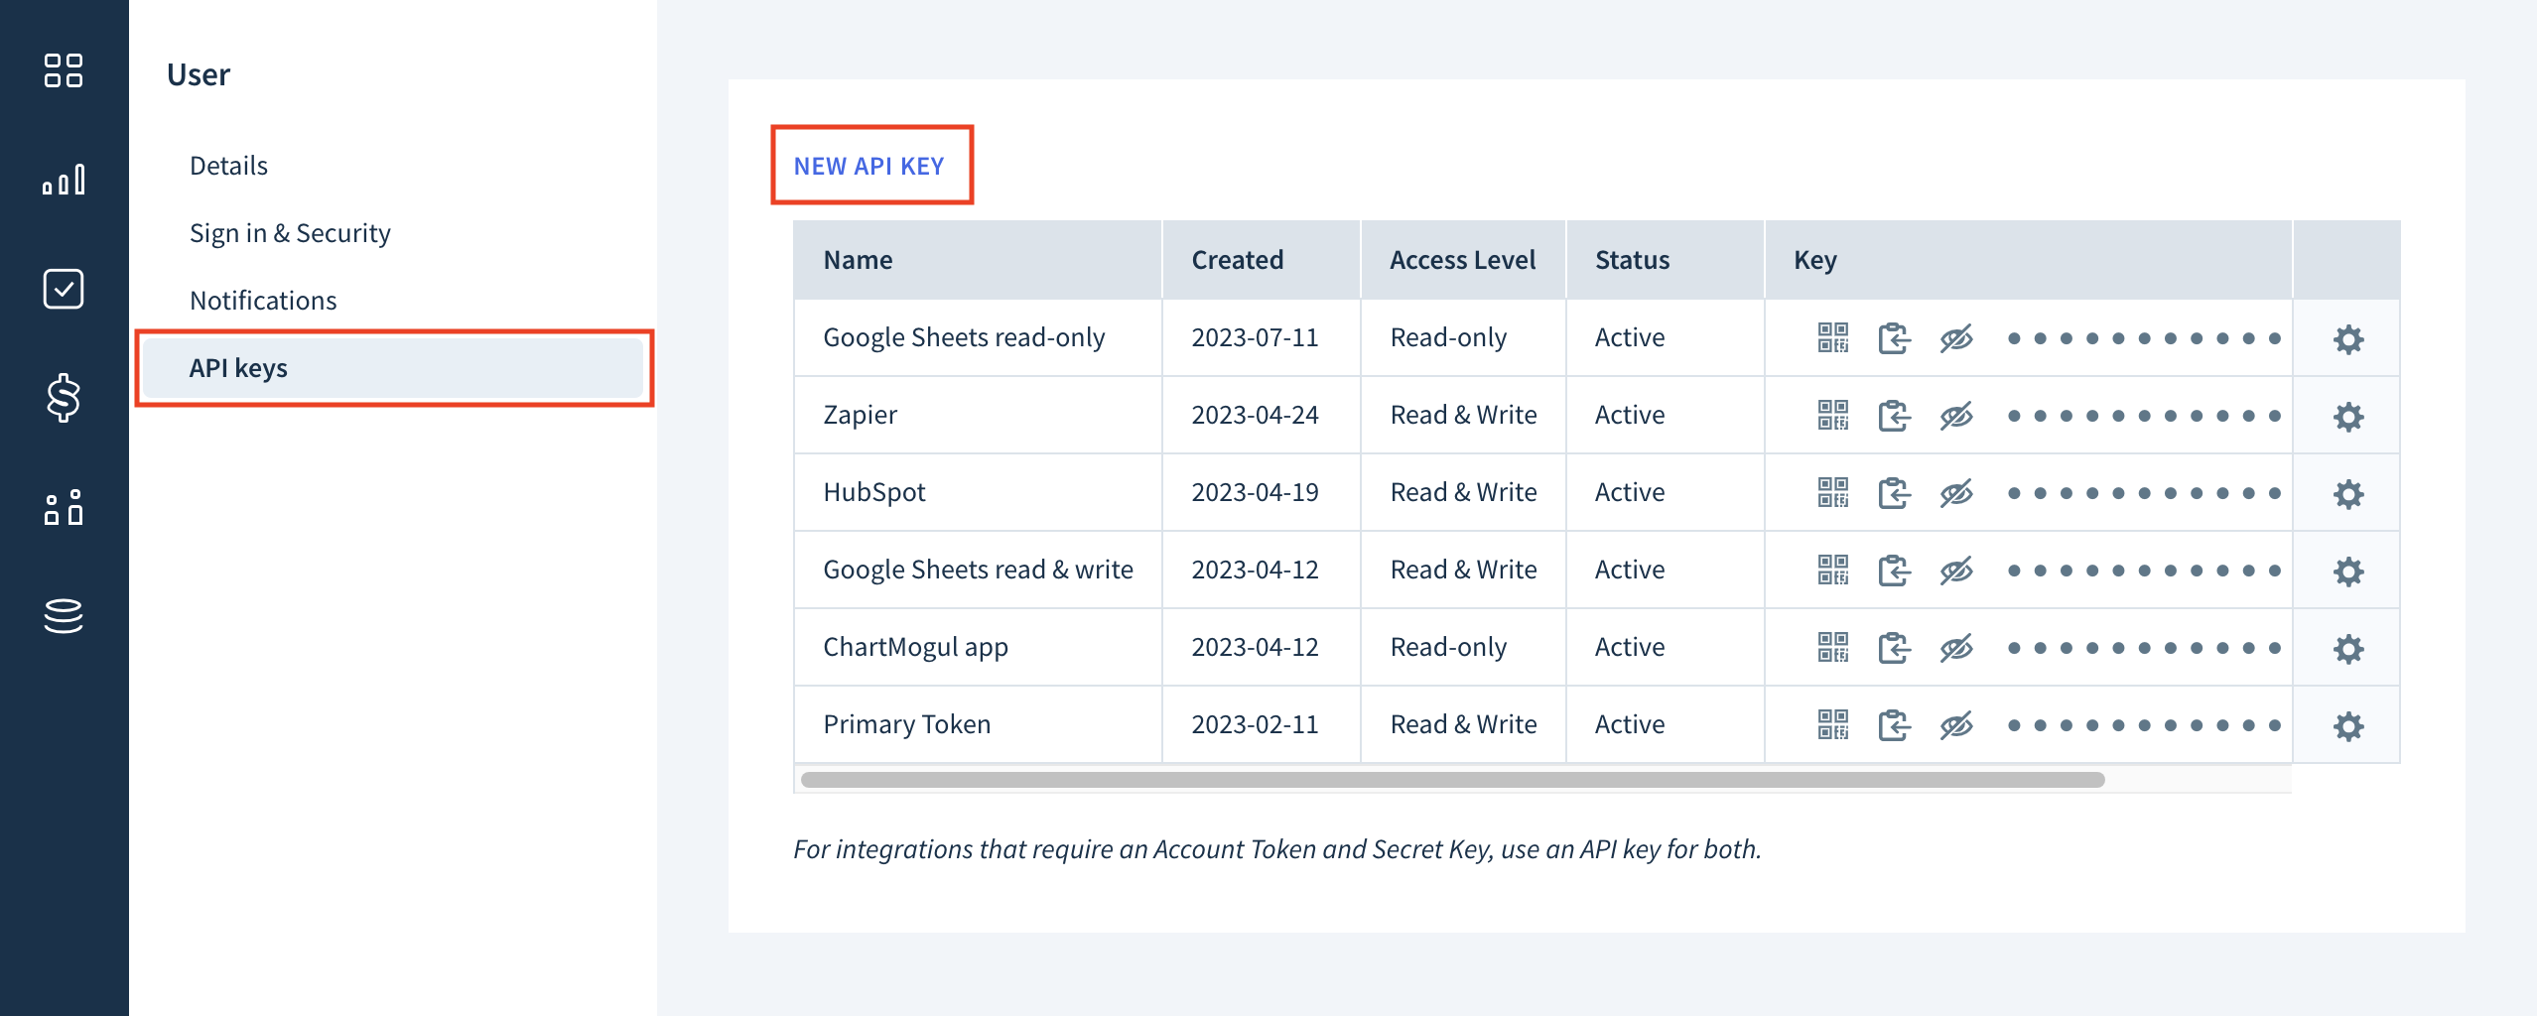
Task: Select the HubSpot name cell
Action: click(978, 492)
